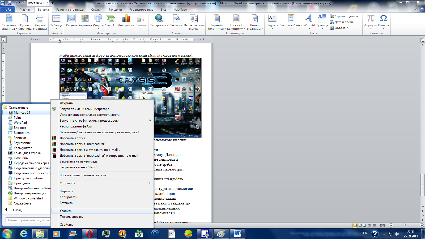Add a Гиперссылка hyperlink

coord(159,21)
